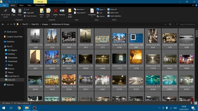198x111 pixels.
Task: Switch to the Picture Tools tab
Action: click(x=40, y=5)
